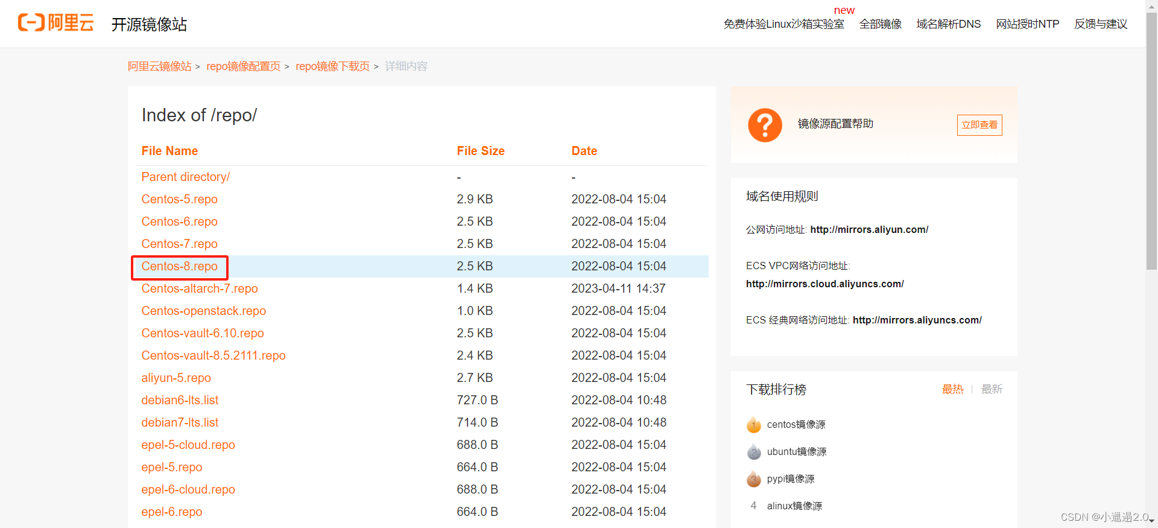1158x528 pixels.
Task: Click the File Size column header
Action: point(481,151)
